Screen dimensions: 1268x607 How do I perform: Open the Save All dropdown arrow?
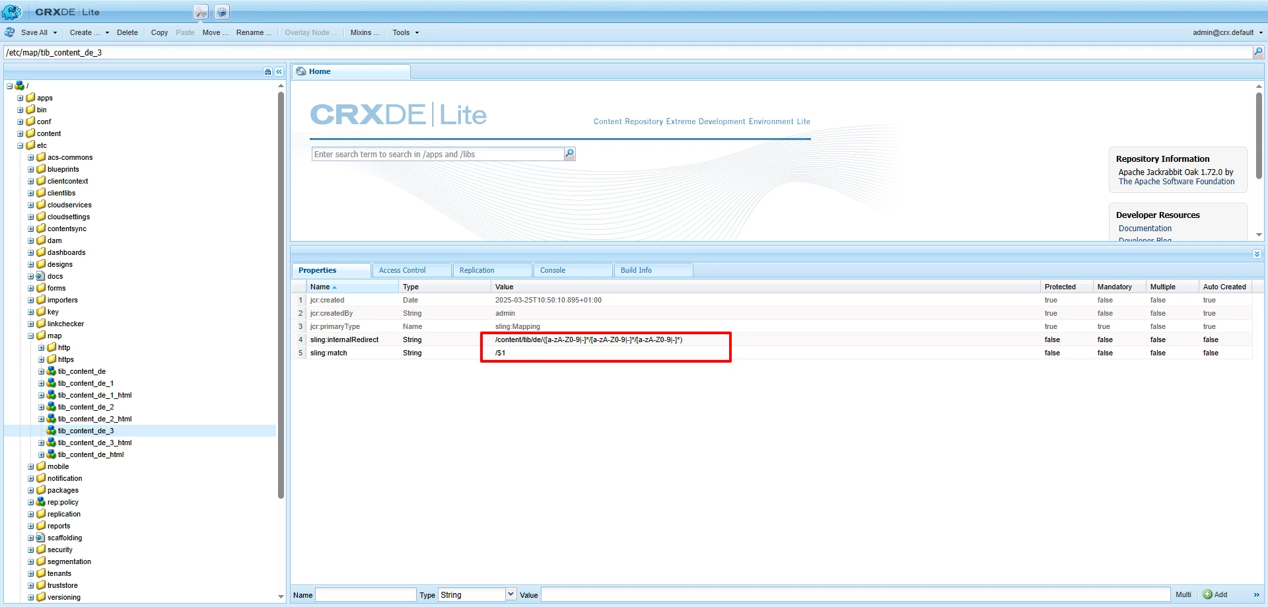pyautogui.click(x=55, y=32)
